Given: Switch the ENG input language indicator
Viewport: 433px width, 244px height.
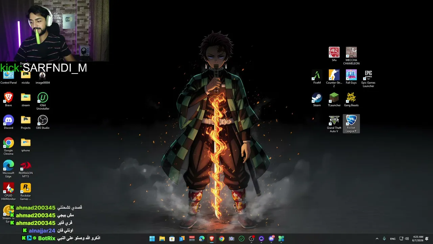Looking at the screenshot, I should point(393,239).
